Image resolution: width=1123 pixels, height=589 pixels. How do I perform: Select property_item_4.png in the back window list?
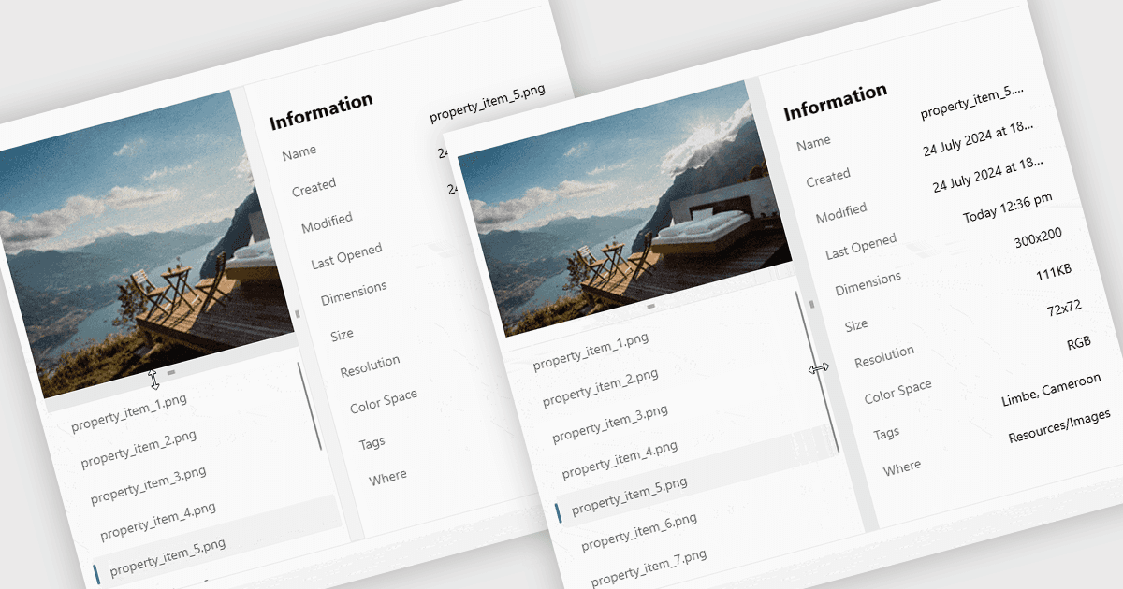[157, 520]
